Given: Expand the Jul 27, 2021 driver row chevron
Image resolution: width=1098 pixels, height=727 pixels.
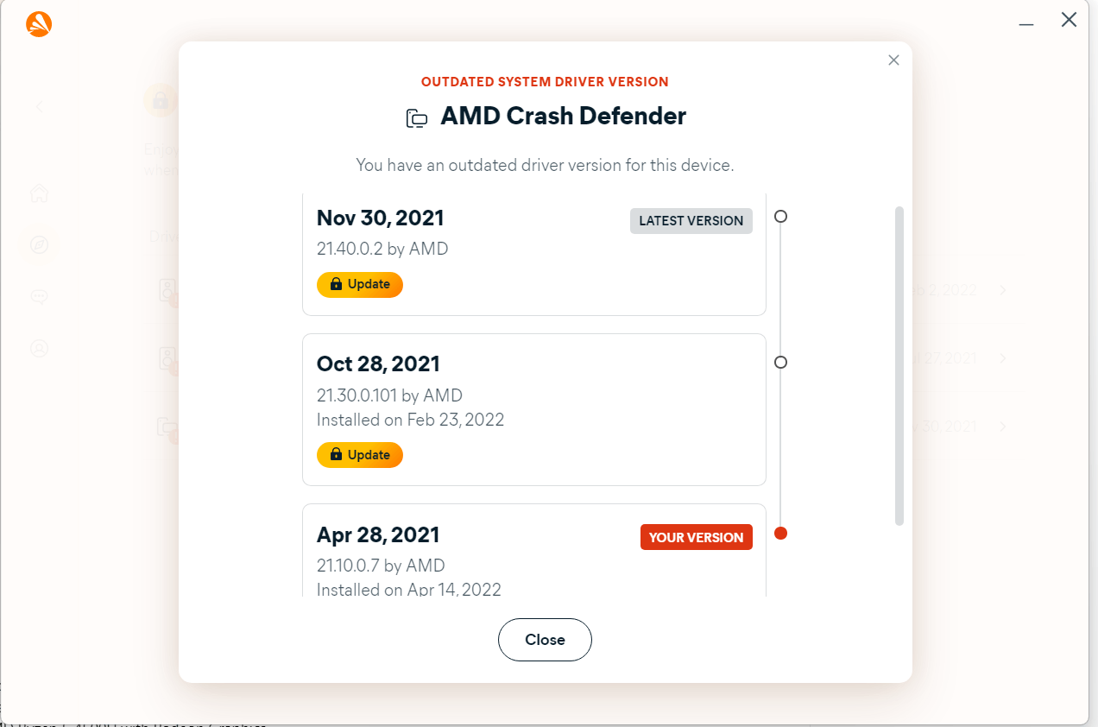Looking at the screenshot, I should (x=1003, y=358).
